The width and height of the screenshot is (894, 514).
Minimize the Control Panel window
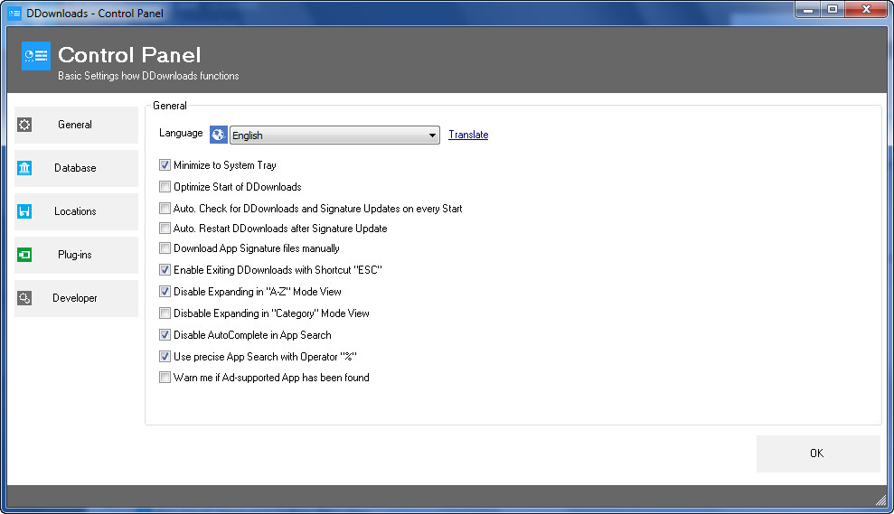click(x=807, y=10)
